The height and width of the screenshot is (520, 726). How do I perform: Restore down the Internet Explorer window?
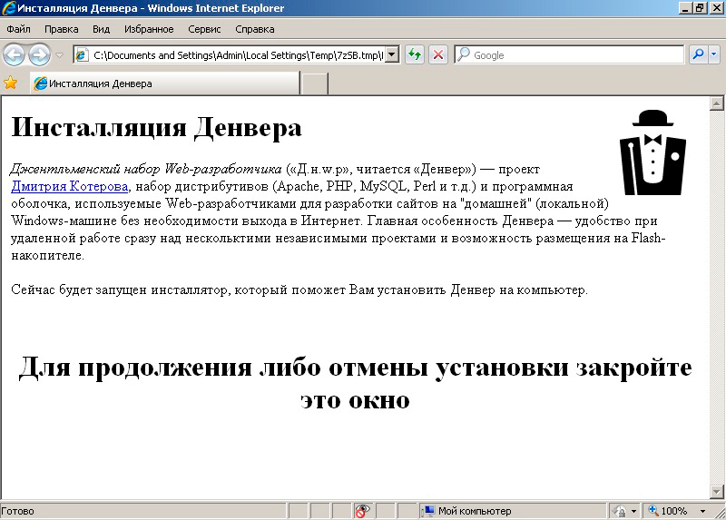[x=700, y=8]
